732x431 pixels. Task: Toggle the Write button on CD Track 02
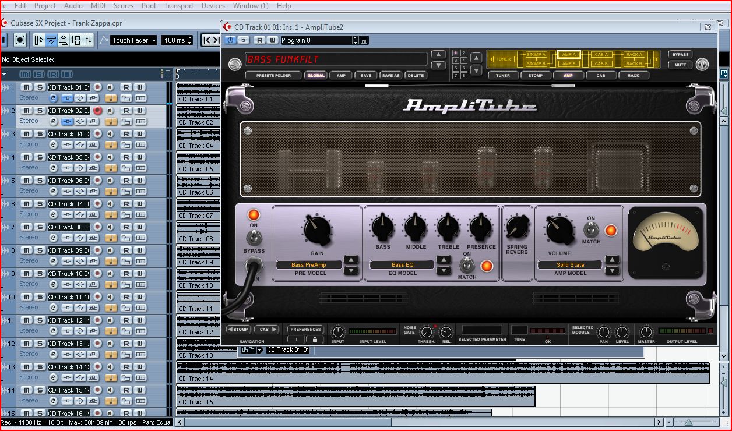[x=140, y=111]
